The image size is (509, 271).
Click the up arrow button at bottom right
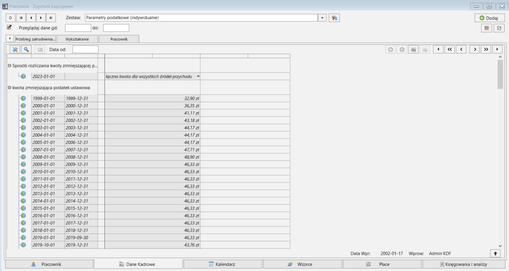(495, 253)
